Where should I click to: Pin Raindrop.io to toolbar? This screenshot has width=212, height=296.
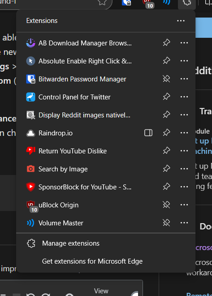166,133
